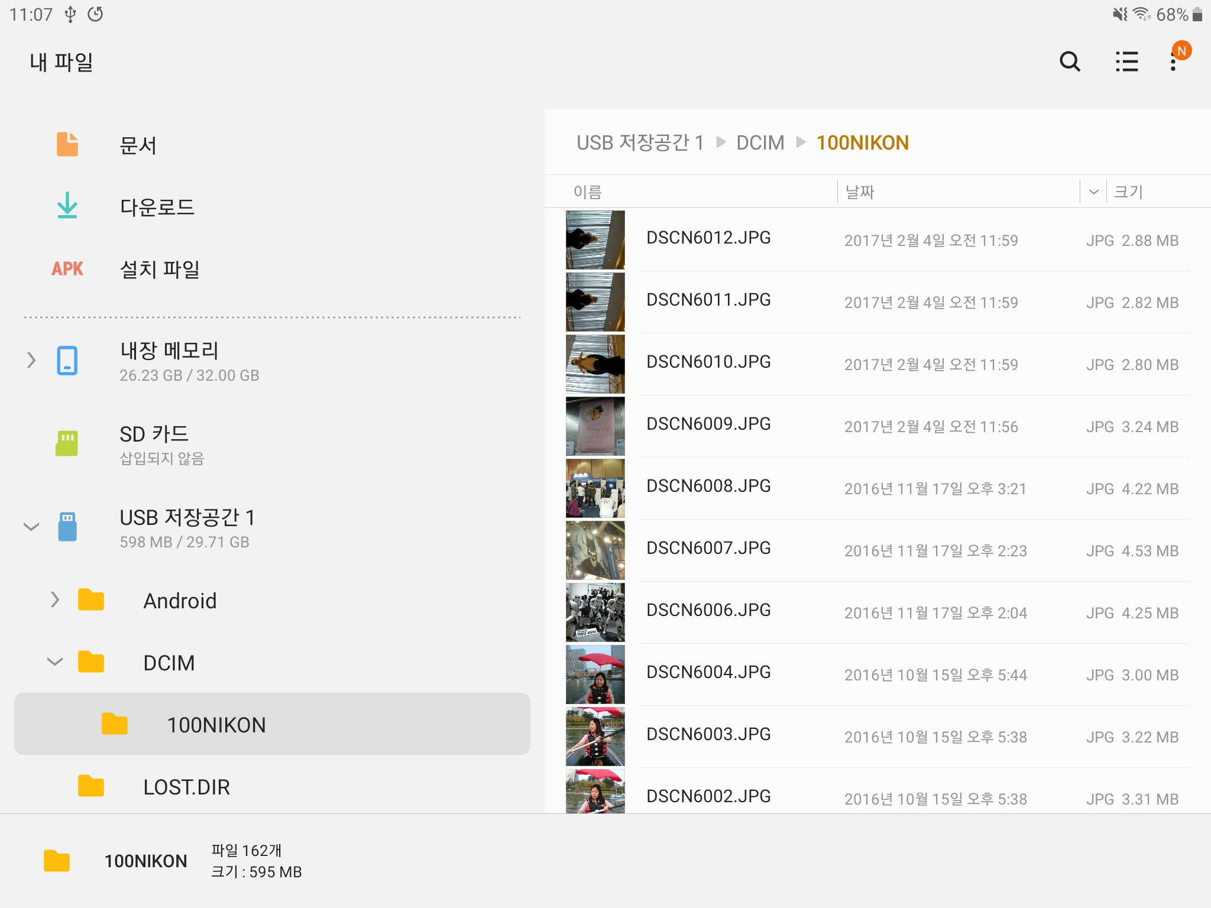
Task: Click the DCIM folder icon in sidebar
Action: tap(91, 662)
